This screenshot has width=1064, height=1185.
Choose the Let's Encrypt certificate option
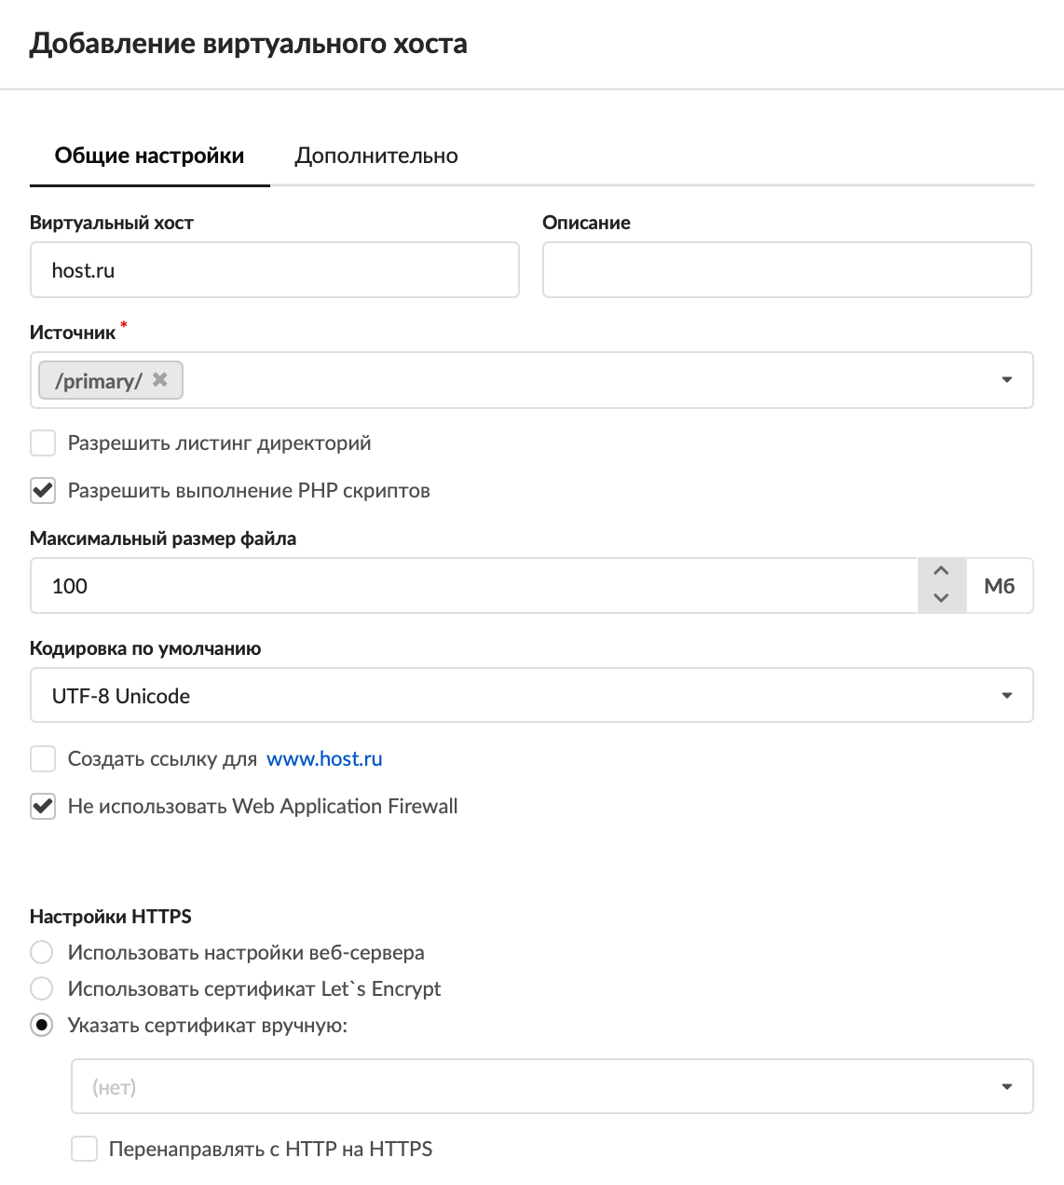click(42, 989)
